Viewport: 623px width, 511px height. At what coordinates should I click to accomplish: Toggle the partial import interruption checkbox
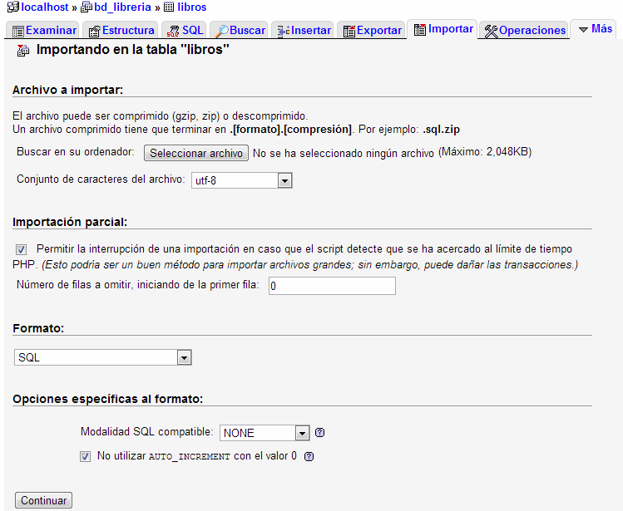[22, 249]
